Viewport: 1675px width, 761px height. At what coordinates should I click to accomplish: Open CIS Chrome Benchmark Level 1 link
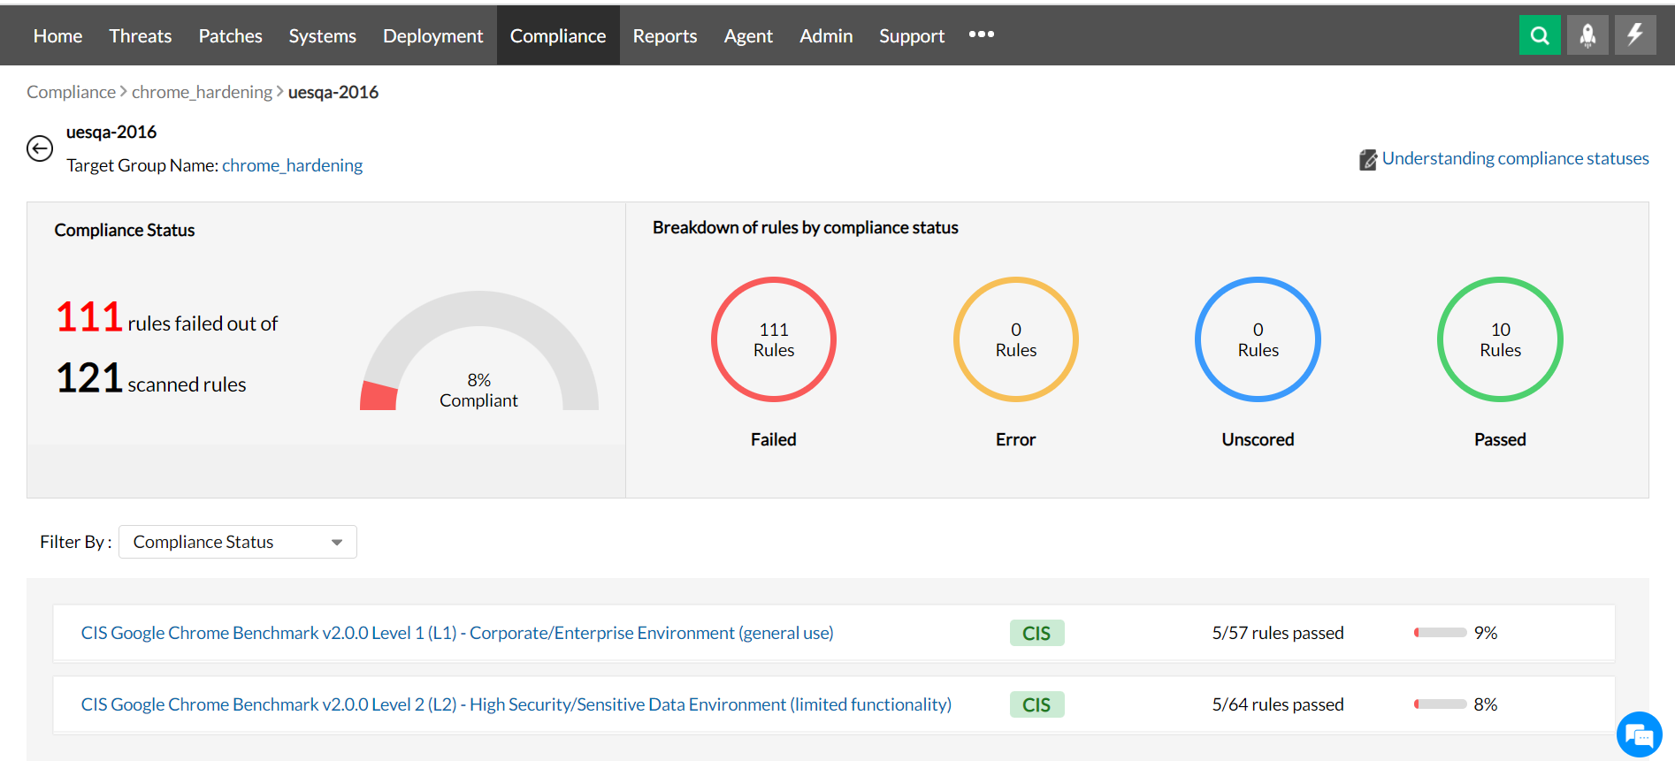(x=457, y=633)
